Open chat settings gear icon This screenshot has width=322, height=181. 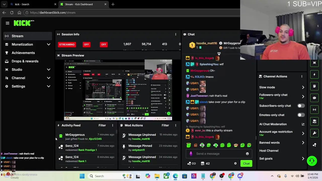click(x=235, y=163)
